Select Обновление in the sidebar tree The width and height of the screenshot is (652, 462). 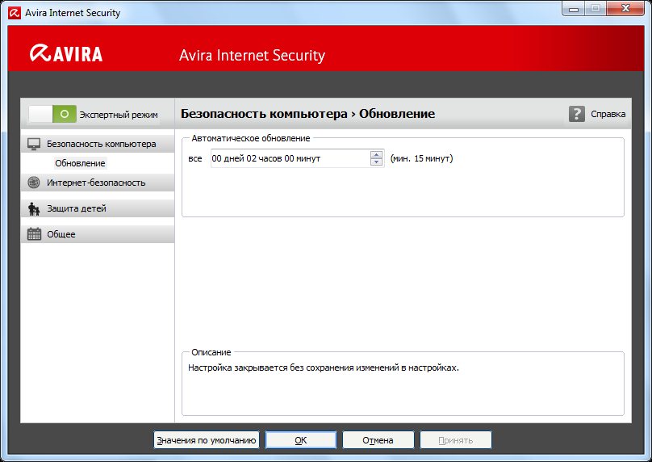pyautogui.click(x=80, y=163)
